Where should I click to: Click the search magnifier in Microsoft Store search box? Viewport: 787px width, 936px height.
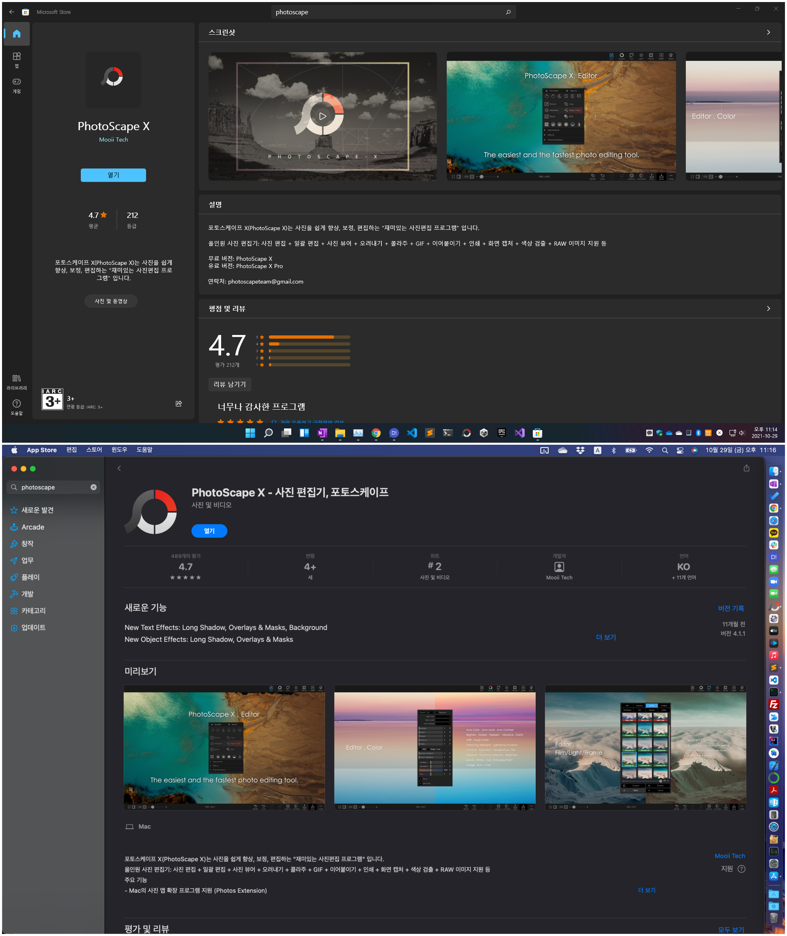click(x=508, y=12)
